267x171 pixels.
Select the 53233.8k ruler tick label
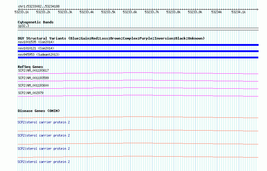[173, 12]
